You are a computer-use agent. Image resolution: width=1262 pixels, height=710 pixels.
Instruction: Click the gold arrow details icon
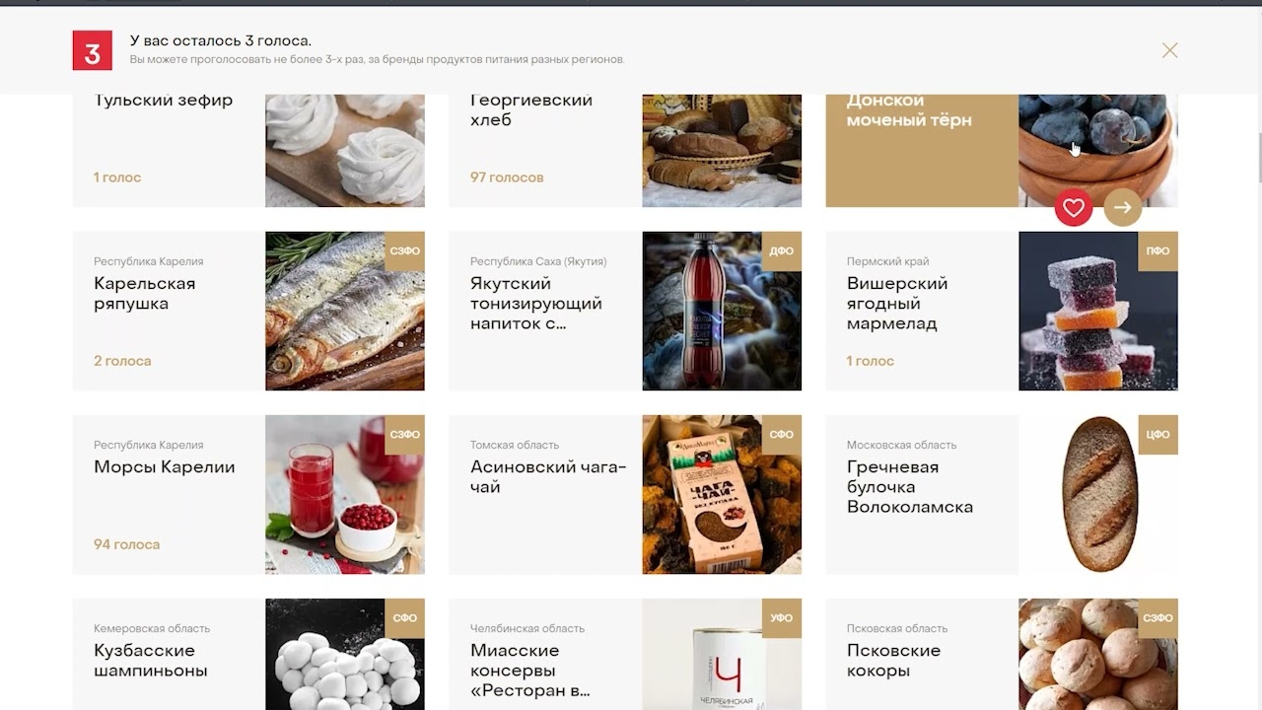[1122, 208]
